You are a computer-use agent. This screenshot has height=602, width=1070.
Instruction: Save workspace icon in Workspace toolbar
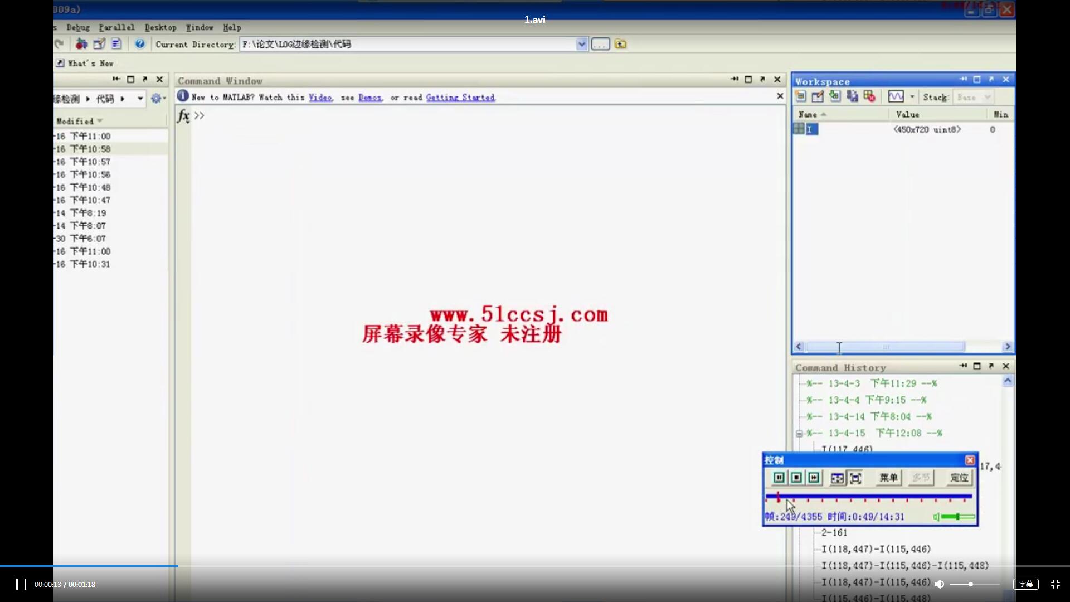(x=852, y=96)
